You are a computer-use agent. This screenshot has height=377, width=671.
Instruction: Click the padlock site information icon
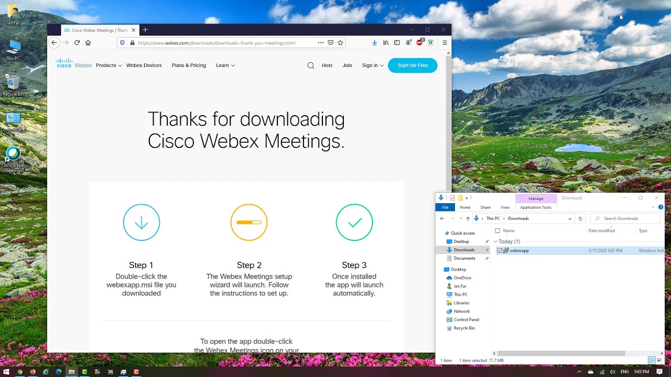pos(132,43)
